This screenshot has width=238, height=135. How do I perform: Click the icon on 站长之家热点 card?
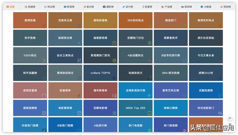pyautogui.click(x=79, y=60)
